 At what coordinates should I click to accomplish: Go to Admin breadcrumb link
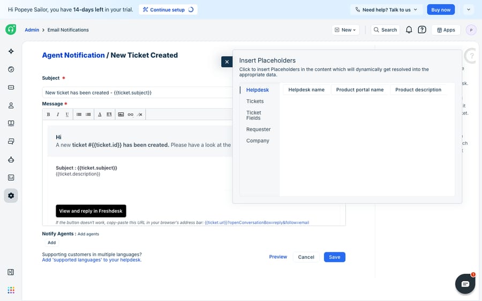pos(32,30)
